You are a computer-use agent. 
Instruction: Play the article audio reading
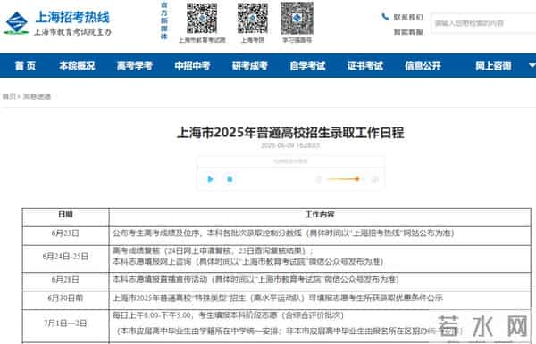[x=210, y=179]
